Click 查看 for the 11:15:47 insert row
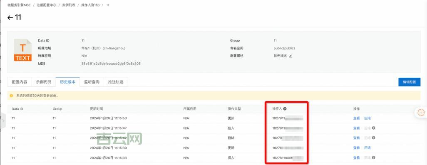The image size is (427, 165). pos(357,128)
